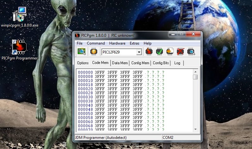Select the PICPgm Programmer desktop shortcut

click(19, 50)
